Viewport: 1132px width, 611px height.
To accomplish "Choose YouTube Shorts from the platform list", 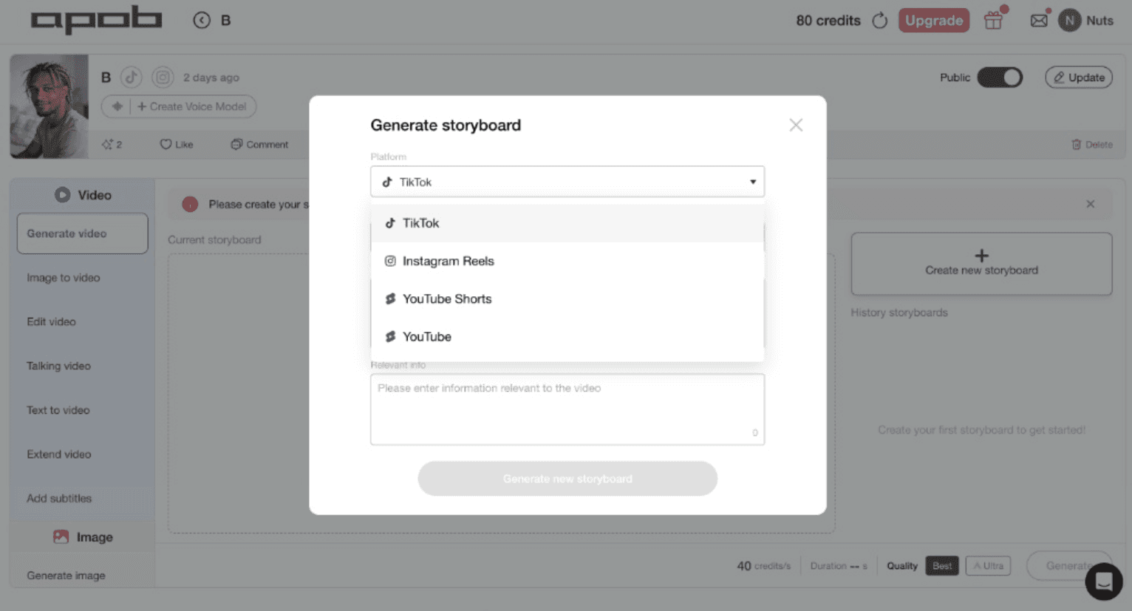I will pyautogui.click(x=567, y=298).
